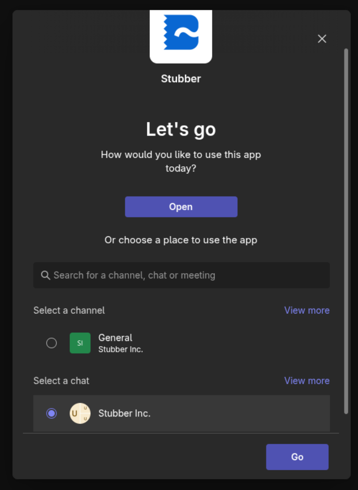View more chats
Image resolution: width=358 pixels, height=490 pixels.
click(306, 381)
